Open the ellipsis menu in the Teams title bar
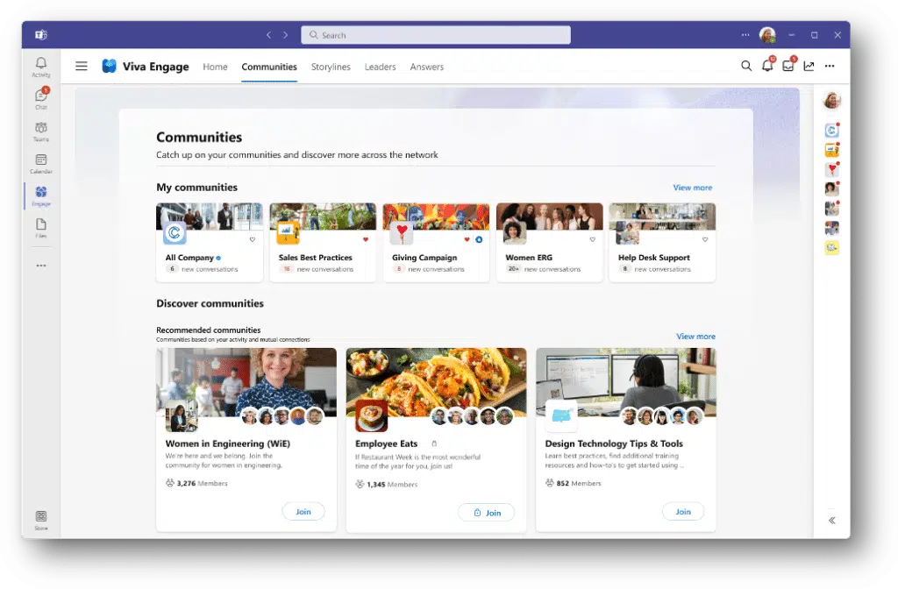This screenshot has width=898, height=589. click(745, 35)
